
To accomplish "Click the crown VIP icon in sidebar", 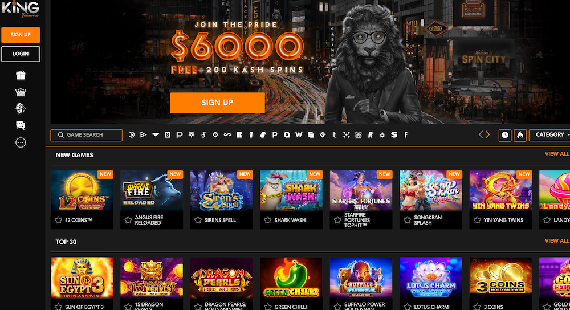I will (21, 92).
